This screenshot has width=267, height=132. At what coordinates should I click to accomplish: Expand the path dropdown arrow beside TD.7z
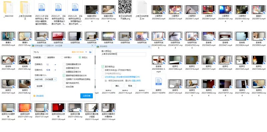click(x=86, y=52)
